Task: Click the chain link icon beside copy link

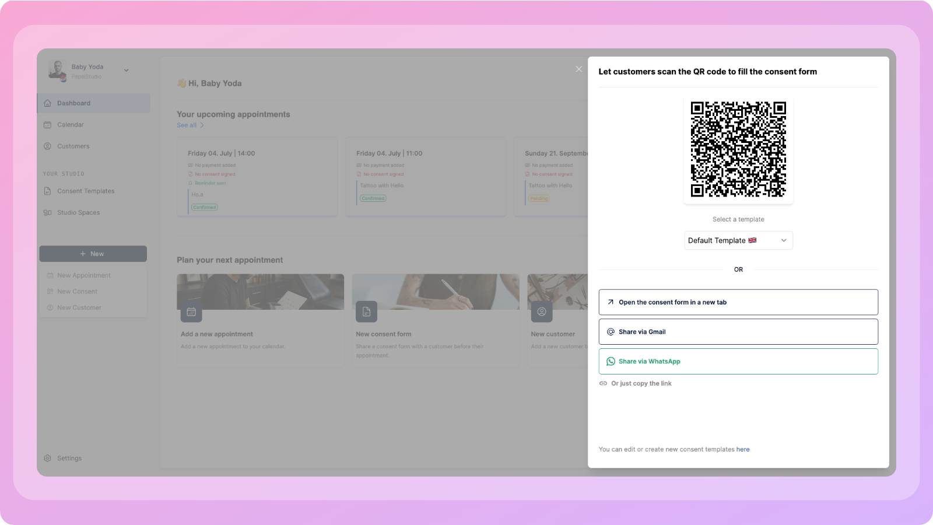Action: (603, 383)
